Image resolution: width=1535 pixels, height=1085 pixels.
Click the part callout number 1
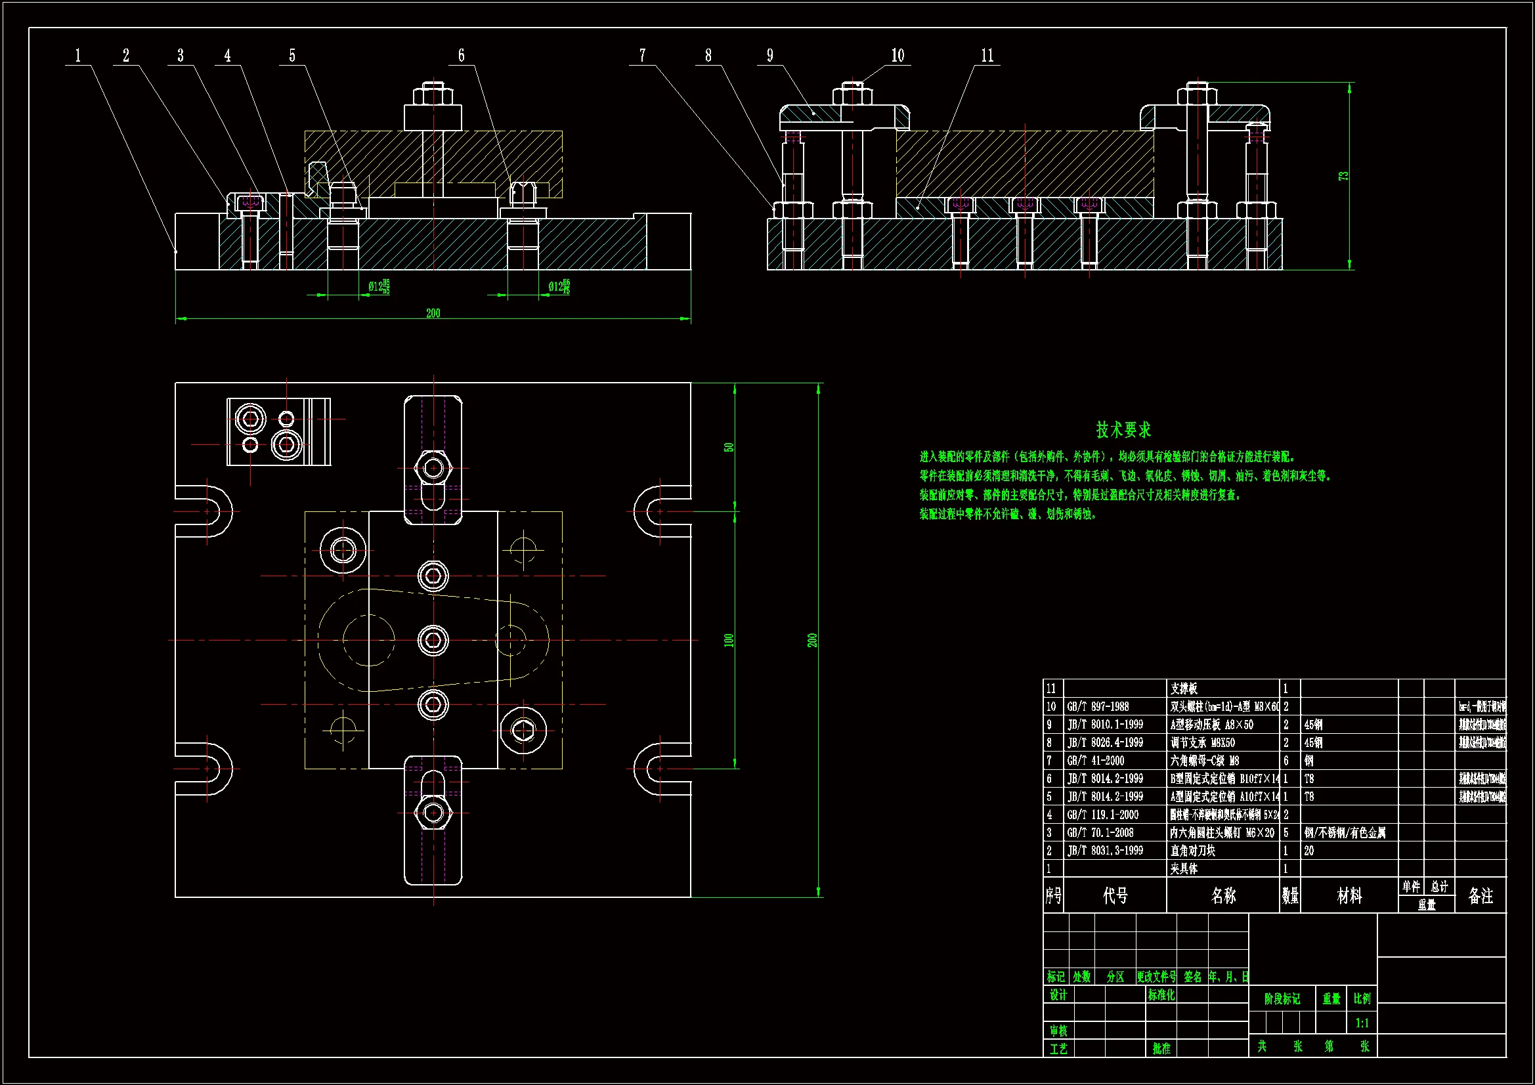pyautogui.click(x=78, y=56)
